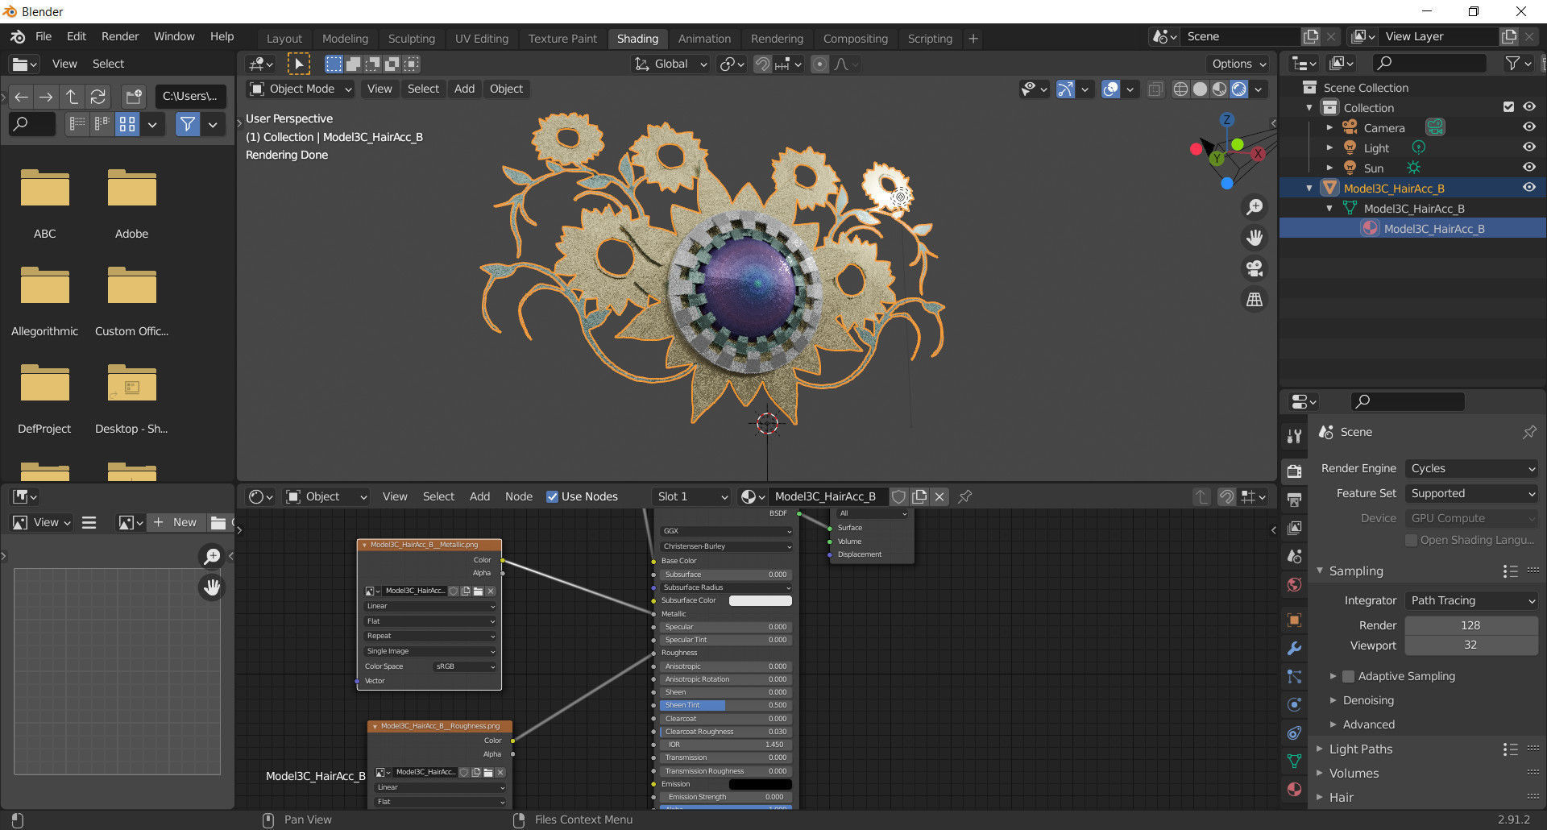The height and width of the screenshot is (830, 1547).
Task: Open the Node menu in shader editor
Action: (519, 496)
